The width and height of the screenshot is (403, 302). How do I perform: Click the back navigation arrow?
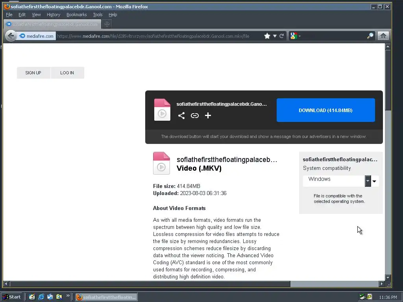pos(11,36)
